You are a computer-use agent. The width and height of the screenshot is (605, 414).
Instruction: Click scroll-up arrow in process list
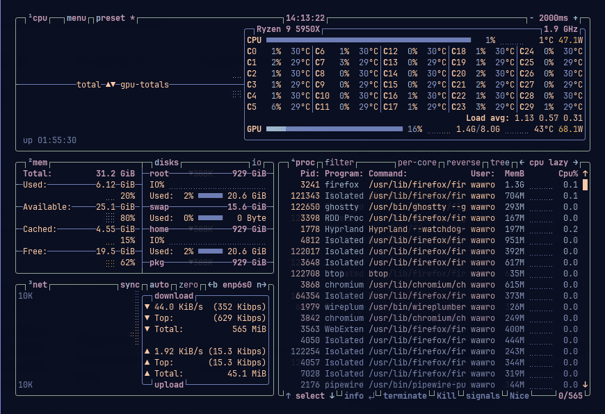(x=585, y=174)
